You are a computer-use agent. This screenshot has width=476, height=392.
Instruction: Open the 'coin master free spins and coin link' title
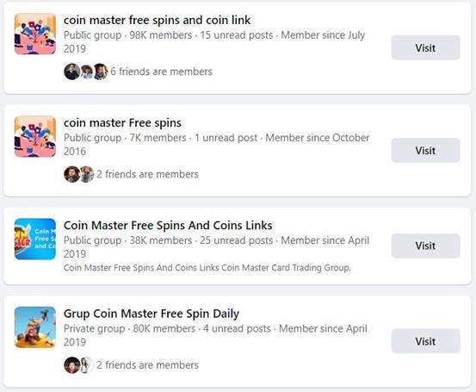pos(157,20)
